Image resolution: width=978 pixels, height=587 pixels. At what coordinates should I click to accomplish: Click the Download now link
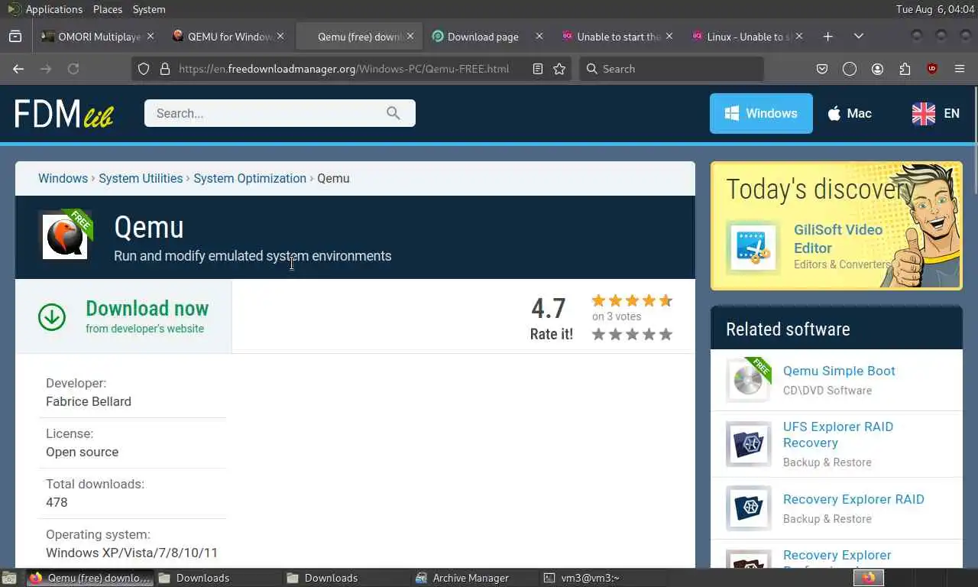coord(147,308)
